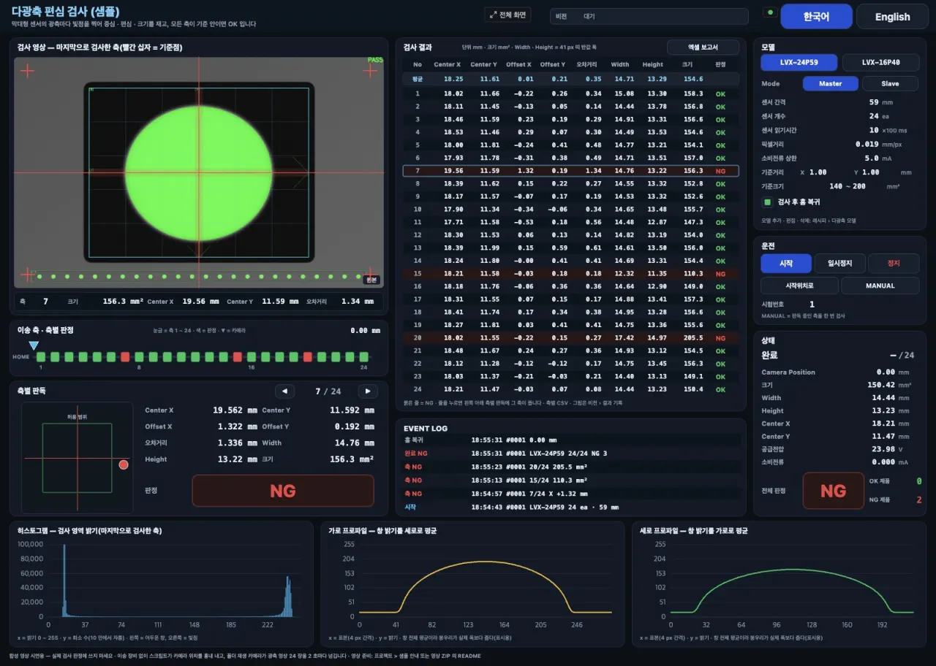Start the run with 시작 button
936x666 pixels.
[786, 264]
